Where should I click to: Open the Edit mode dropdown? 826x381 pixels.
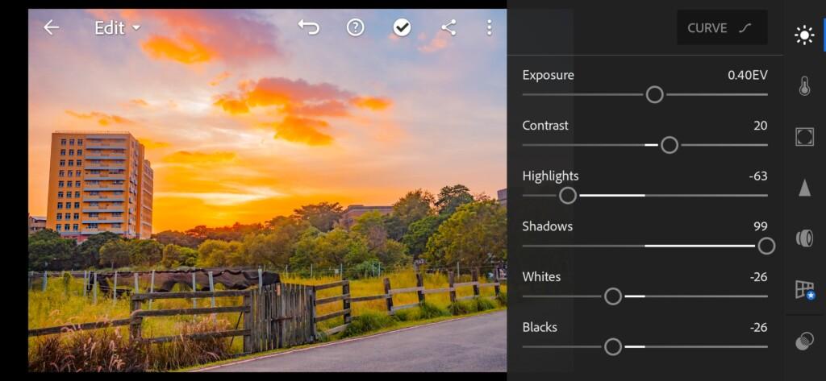coord(118,28)
